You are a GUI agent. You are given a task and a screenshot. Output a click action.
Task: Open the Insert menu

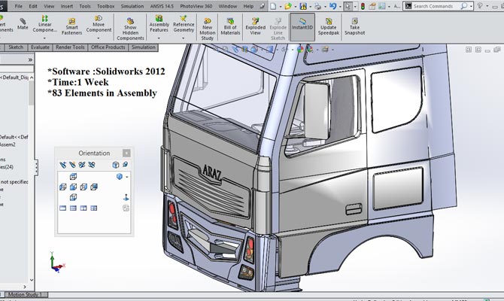[x=67, y=6]
